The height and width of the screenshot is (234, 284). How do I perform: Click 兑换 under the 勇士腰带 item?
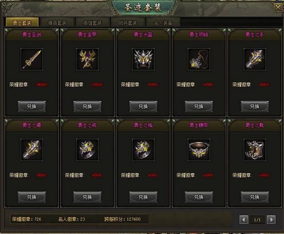click(x=199, y=197)
